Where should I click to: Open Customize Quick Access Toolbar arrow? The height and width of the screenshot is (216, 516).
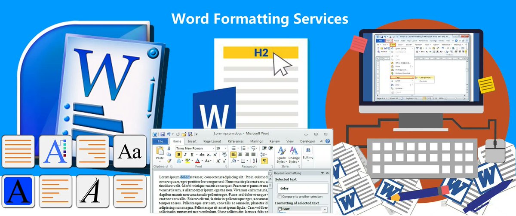point(197,135)
